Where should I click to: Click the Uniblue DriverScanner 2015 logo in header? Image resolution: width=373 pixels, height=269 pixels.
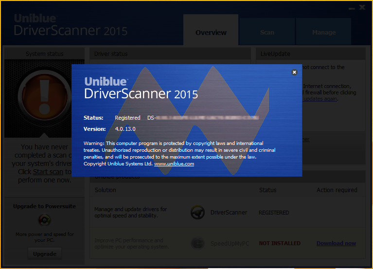pyautogui.click(x=71, y=25)
